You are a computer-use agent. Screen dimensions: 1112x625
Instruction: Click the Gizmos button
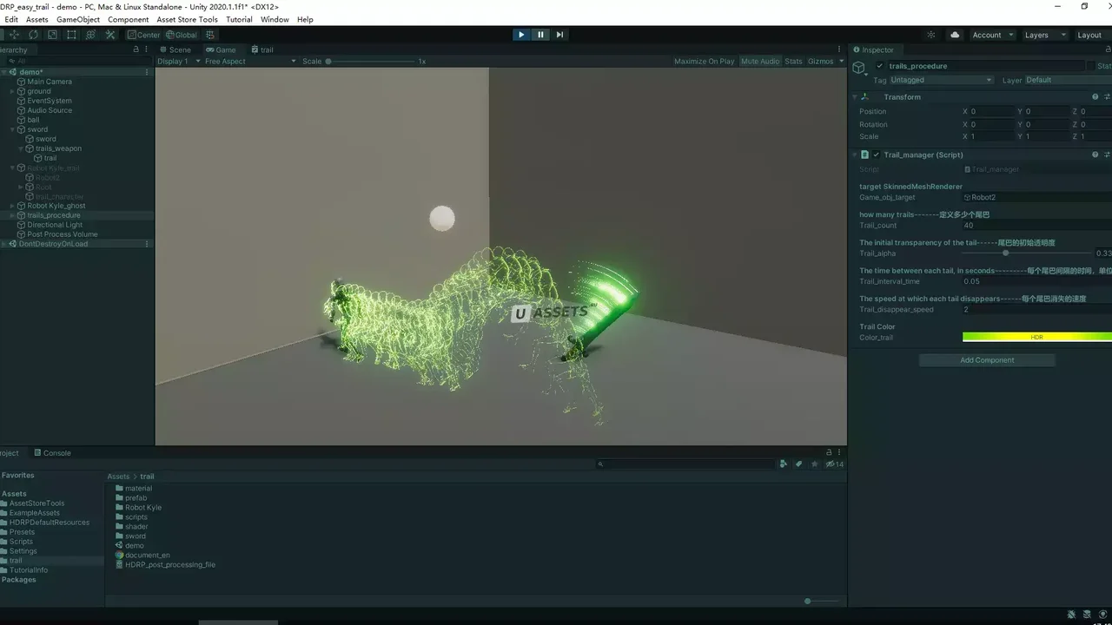click(820, 62)
